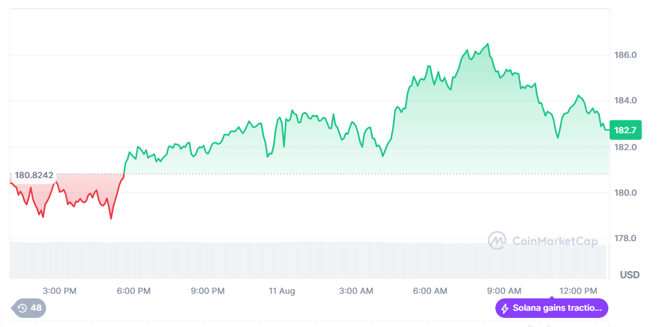Click the 180.0 price axis label
This screenshot has width=659, height=327.
coord(625,193)
